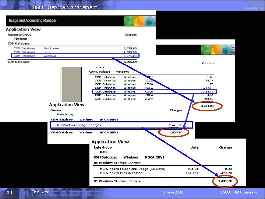Image resolution: width=265 pixels, height=199 pixels.
Task: Click the "Units" column header
Action: [194, 147]
